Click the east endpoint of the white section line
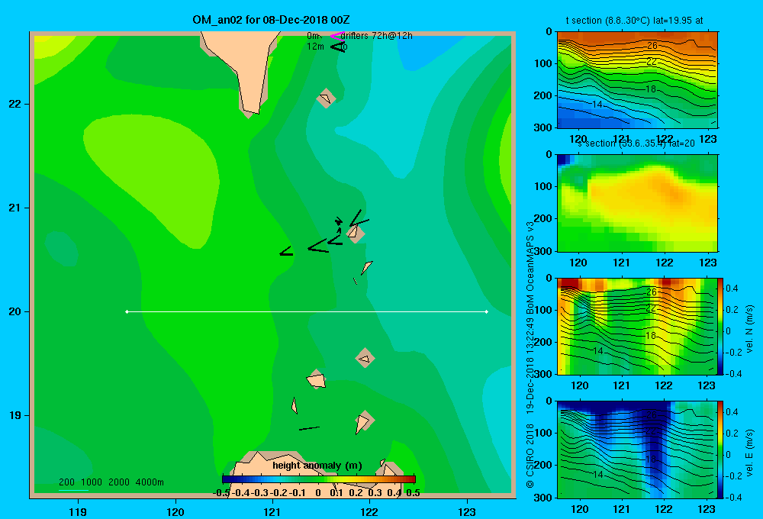The image size is (763, 519). click(x=487, y=311)
